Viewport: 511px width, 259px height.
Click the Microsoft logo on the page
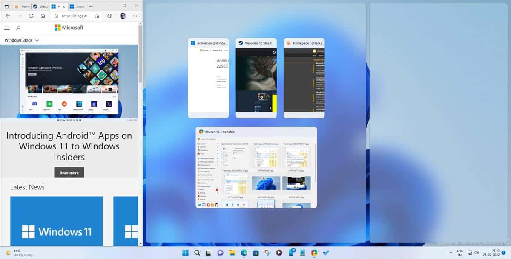[69, 28]
